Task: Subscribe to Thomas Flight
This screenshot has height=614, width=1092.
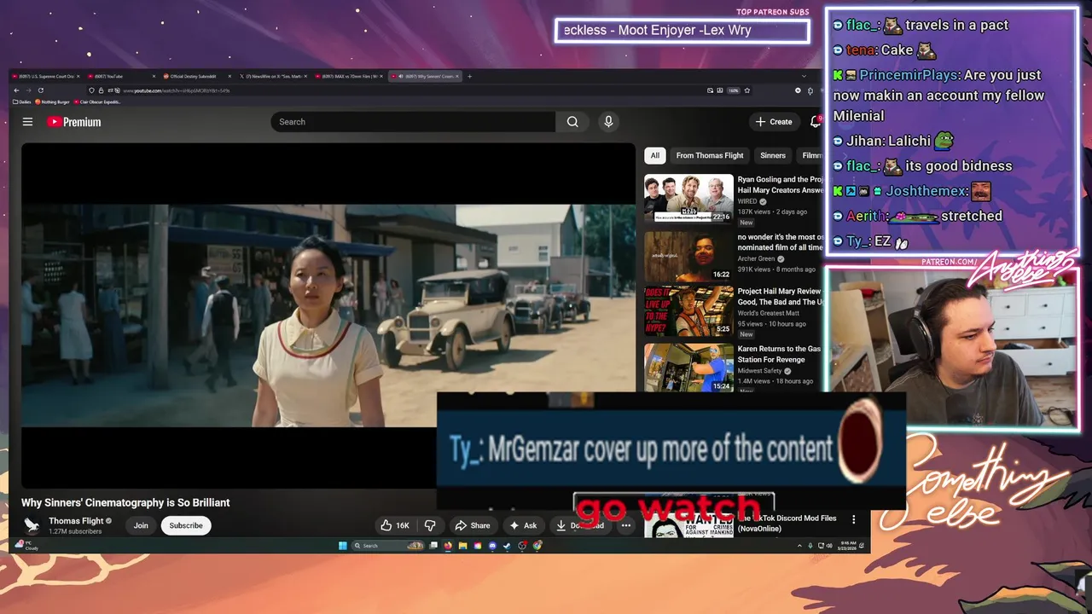Action: click(x=186, y=525)
